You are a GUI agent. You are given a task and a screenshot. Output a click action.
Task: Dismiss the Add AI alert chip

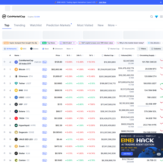point(74,43)
